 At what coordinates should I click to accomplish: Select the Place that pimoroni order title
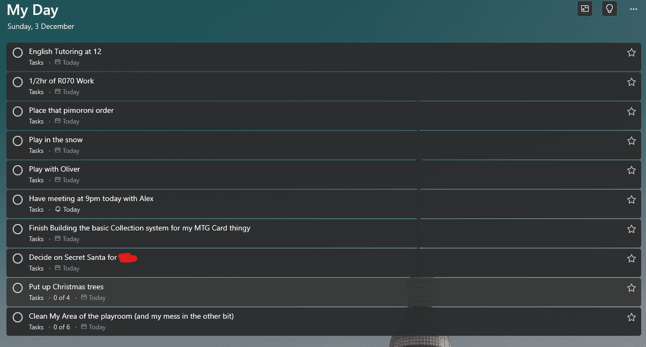[71, 110]
